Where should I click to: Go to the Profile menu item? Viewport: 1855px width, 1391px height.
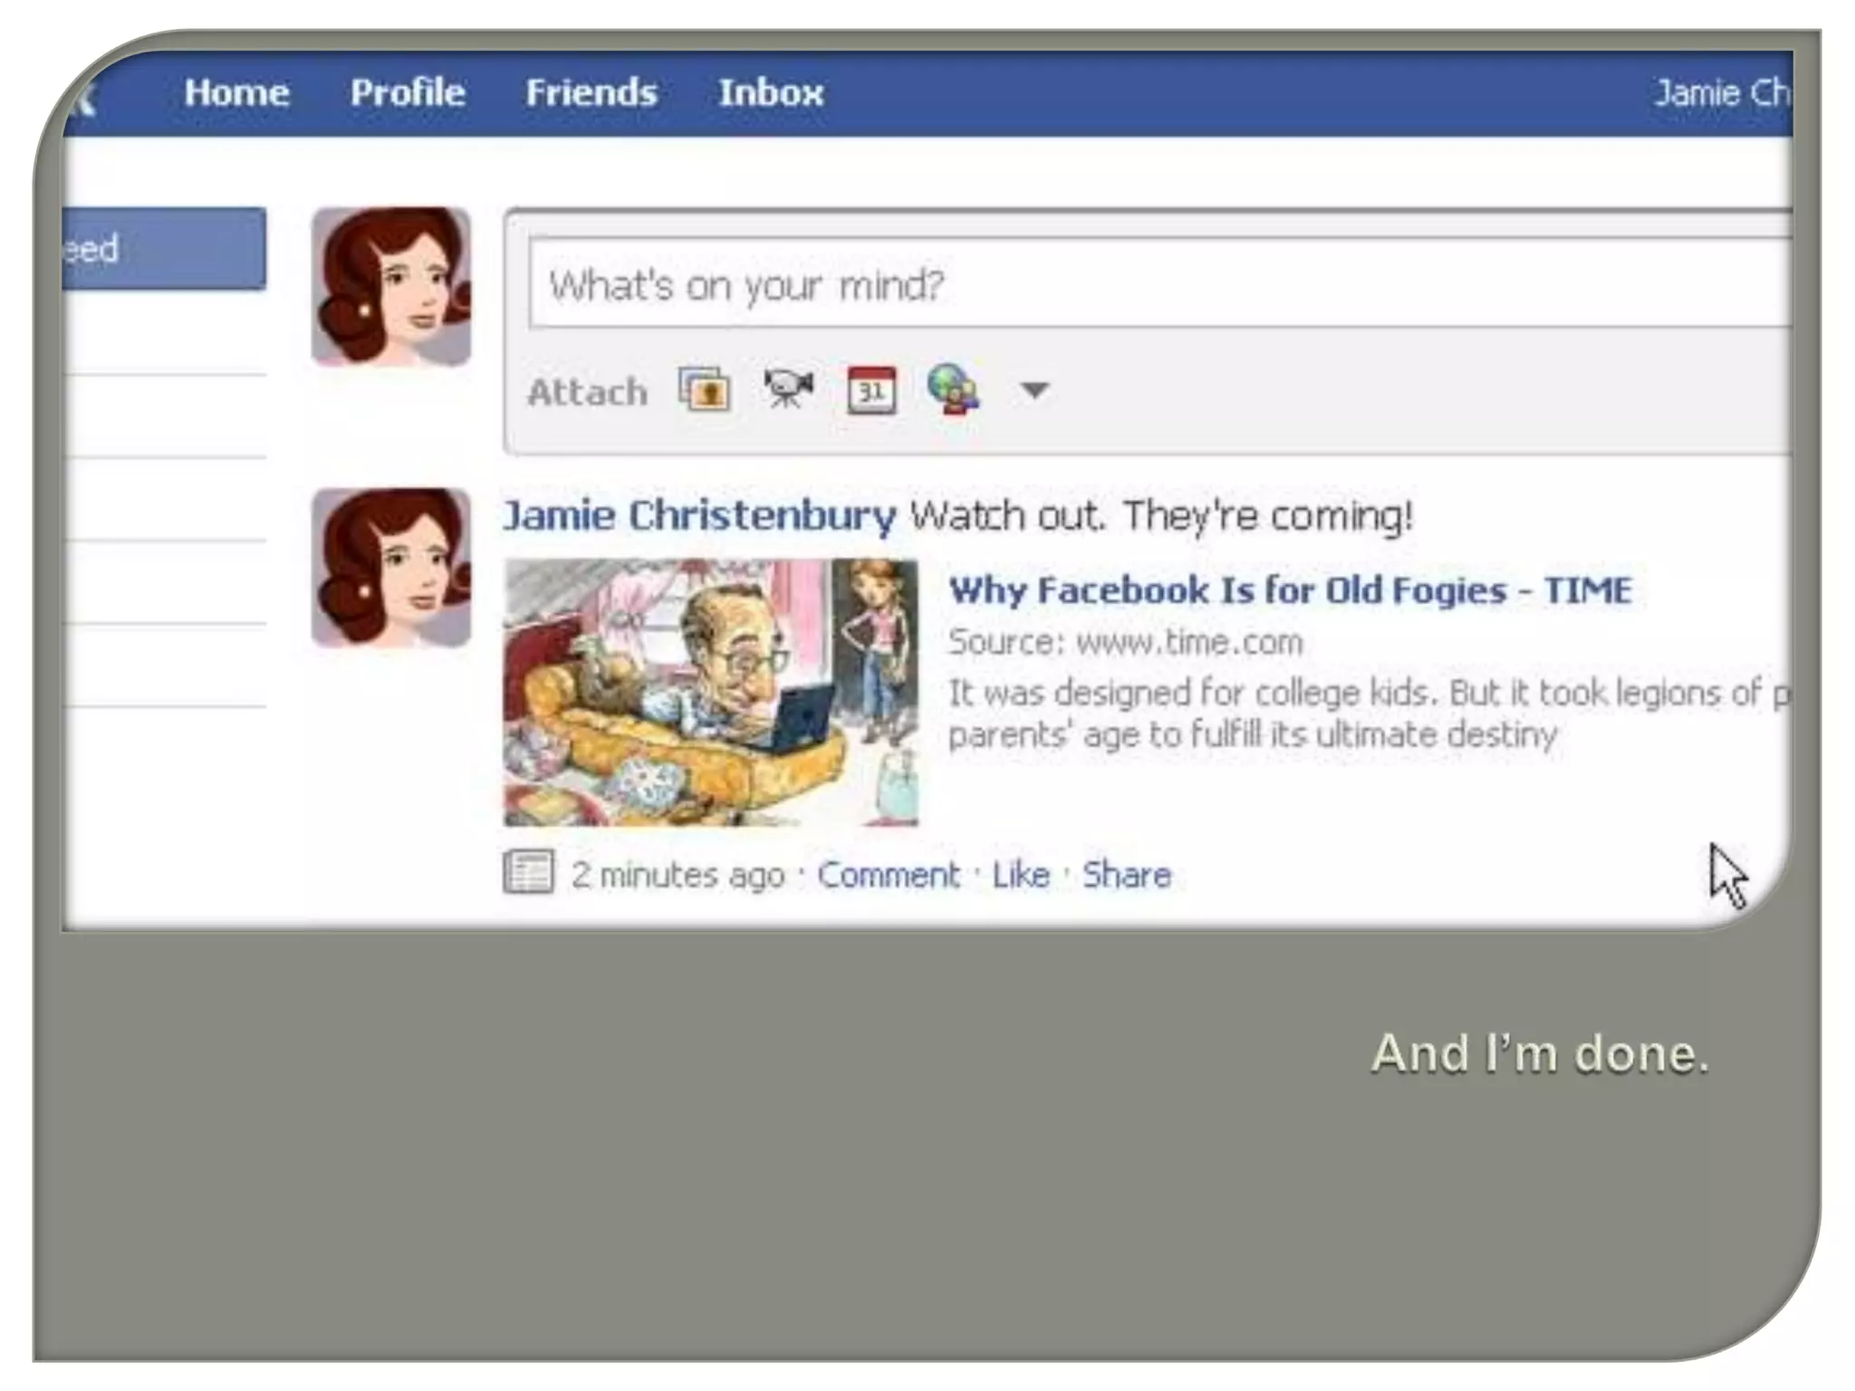coord(408,92)
